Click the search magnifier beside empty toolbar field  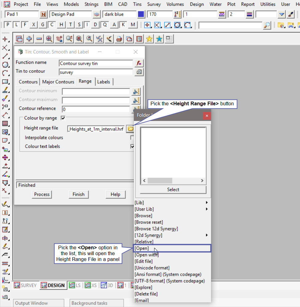[267, 25]
